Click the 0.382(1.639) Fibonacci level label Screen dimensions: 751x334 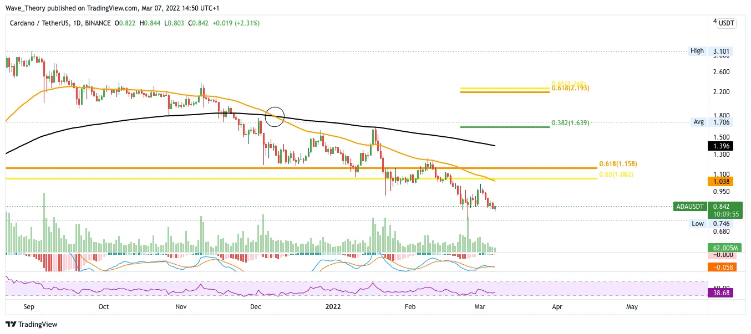[x=570, y=123]
